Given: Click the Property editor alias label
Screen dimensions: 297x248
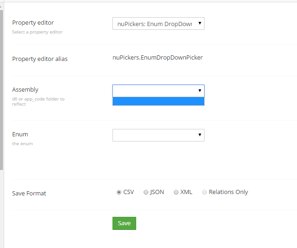Looking at the screenshot, I should pos(40,59).
